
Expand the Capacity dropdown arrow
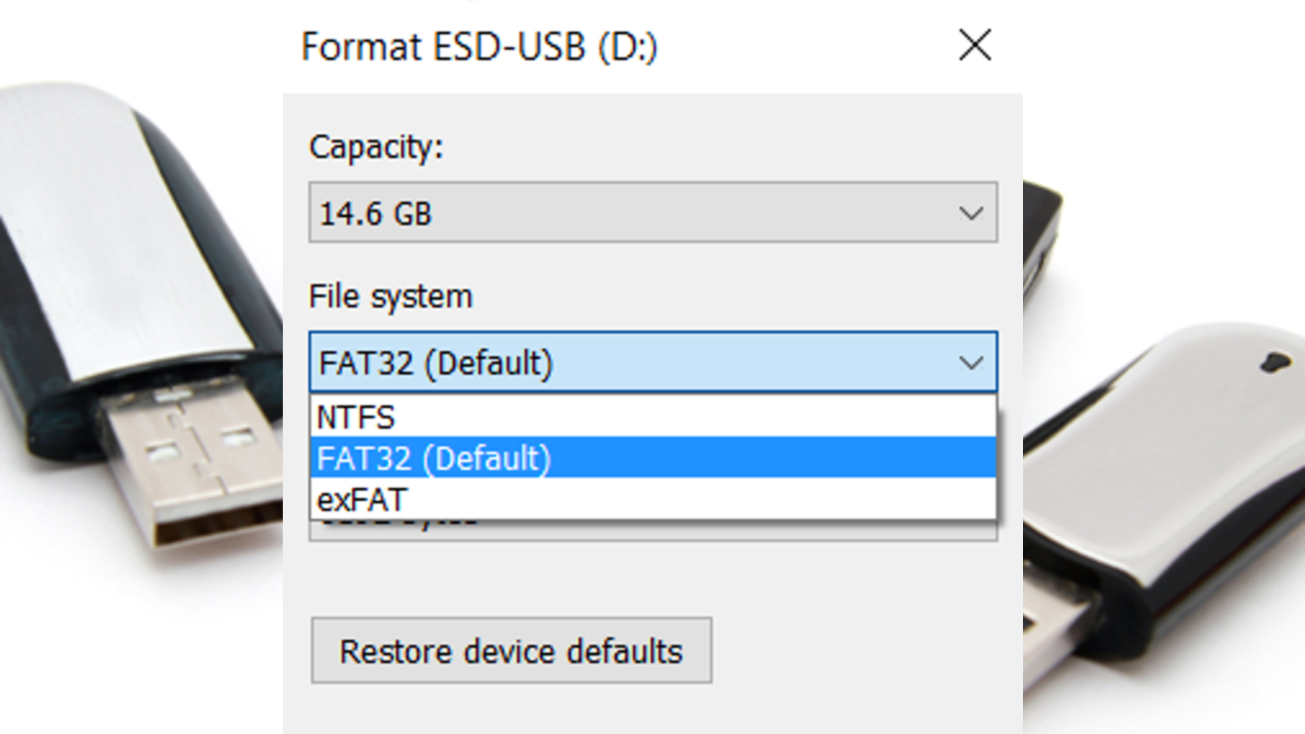971,213
